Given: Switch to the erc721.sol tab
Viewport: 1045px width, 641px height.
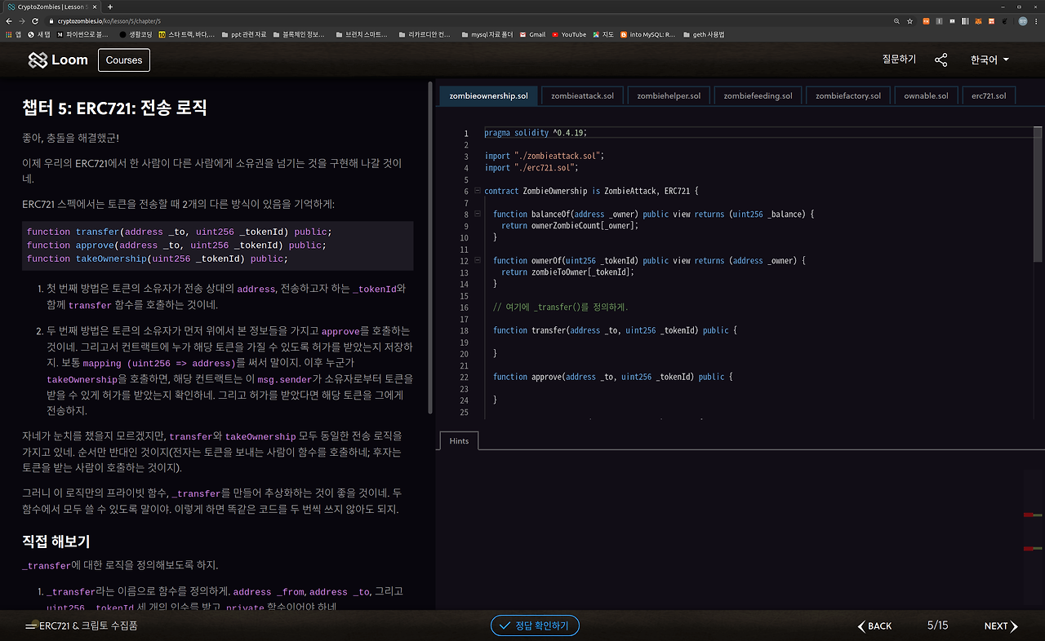Looking at the screenshot, I should (989, 95).
